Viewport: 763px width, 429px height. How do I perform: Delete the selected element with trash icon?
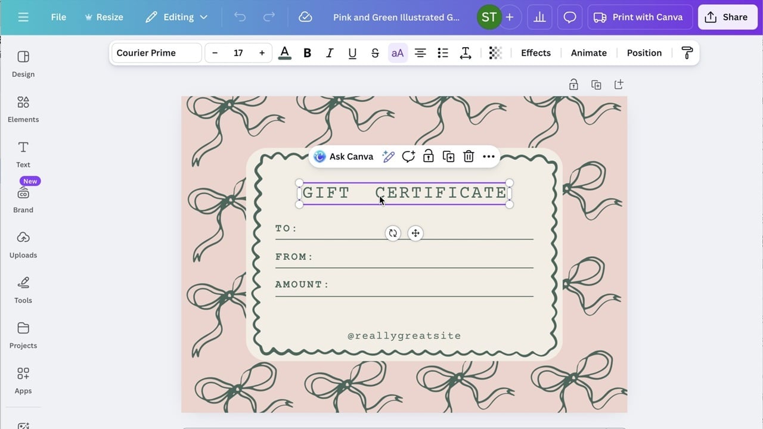(469, 157)
